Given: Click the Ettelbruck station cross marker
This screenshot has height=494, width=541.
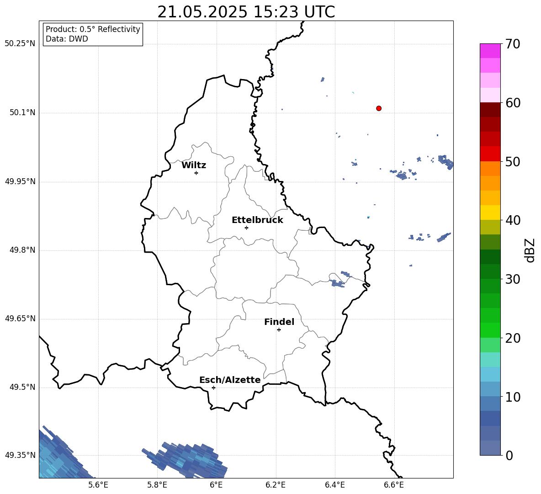Looking at the screenshot, I should (x=246, y=228).
